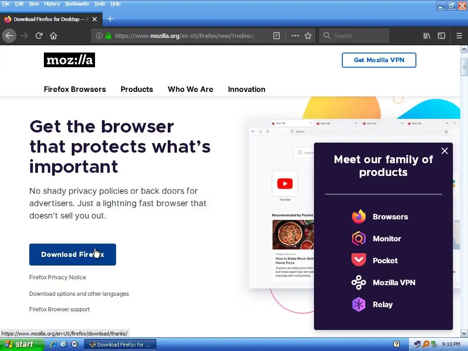This screenshot has width=468, height=351.
Task: Click the magnifier icon in system tray
Action: 426,344
